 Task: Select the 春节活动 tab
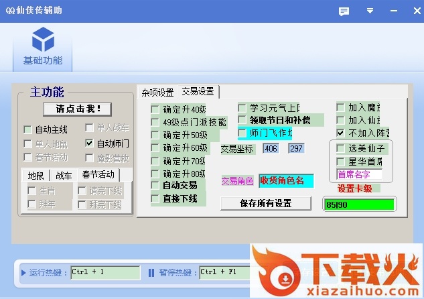click(x=98, y=174)
